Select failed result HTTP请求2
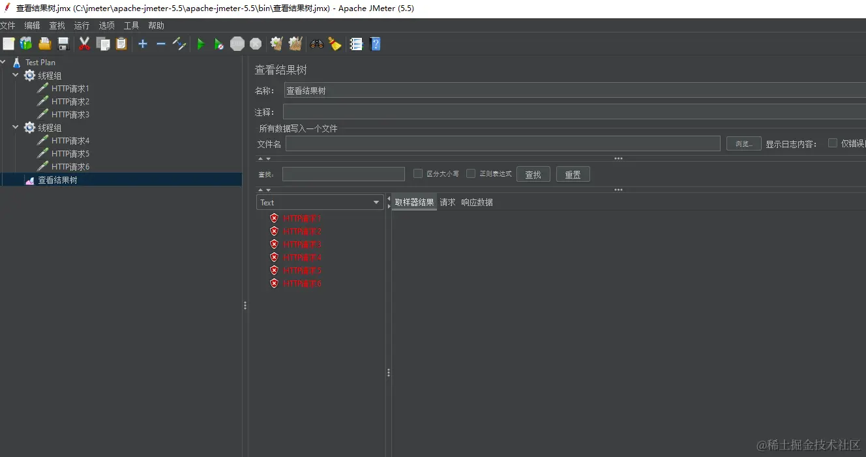The image size is (866, 457). pos(302,231)
